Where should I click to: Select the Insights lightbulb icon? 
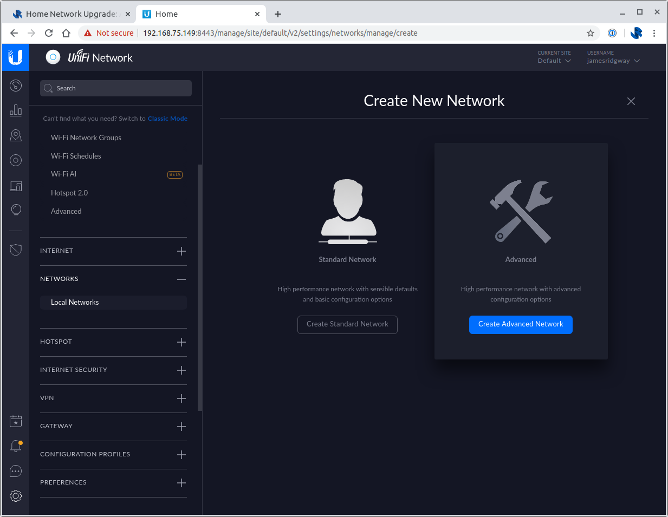point(15,210)
